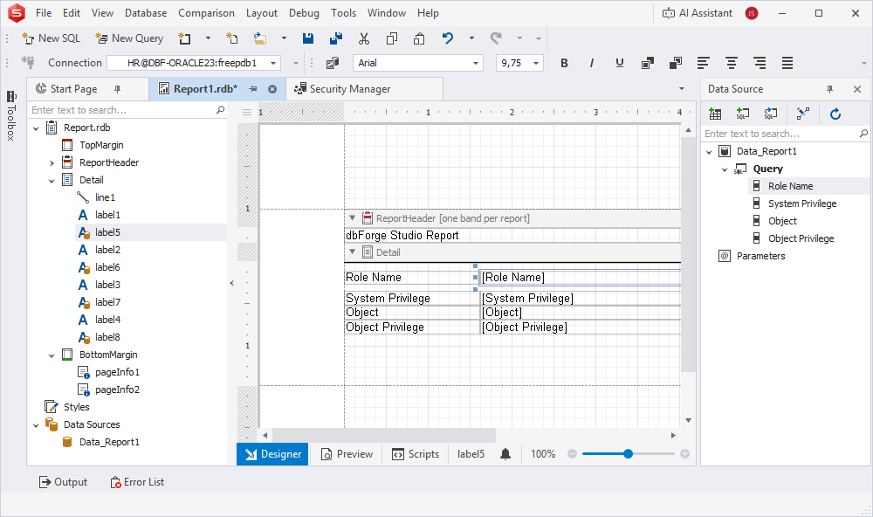Switch to Scripts view
This screenshot has height=517, width=873.
point(416,454)
